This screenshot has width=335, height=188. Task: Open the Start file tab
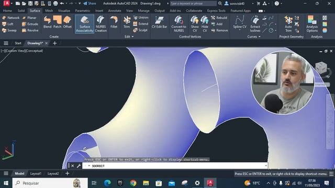pos(18,43)
